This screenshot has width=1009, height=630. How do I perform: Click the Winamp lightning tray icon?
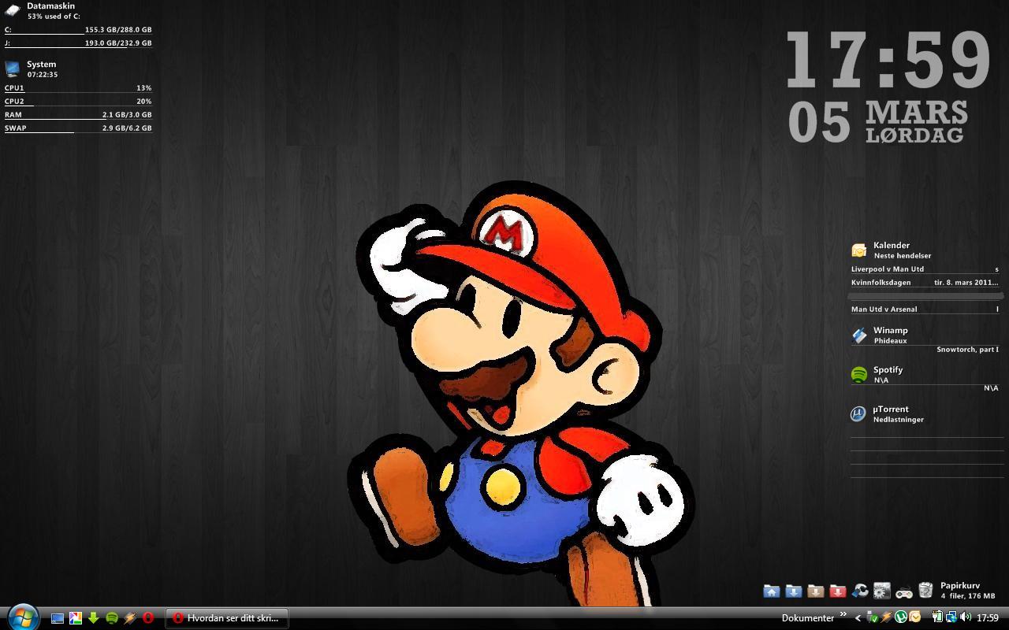(x=886, y=617)
